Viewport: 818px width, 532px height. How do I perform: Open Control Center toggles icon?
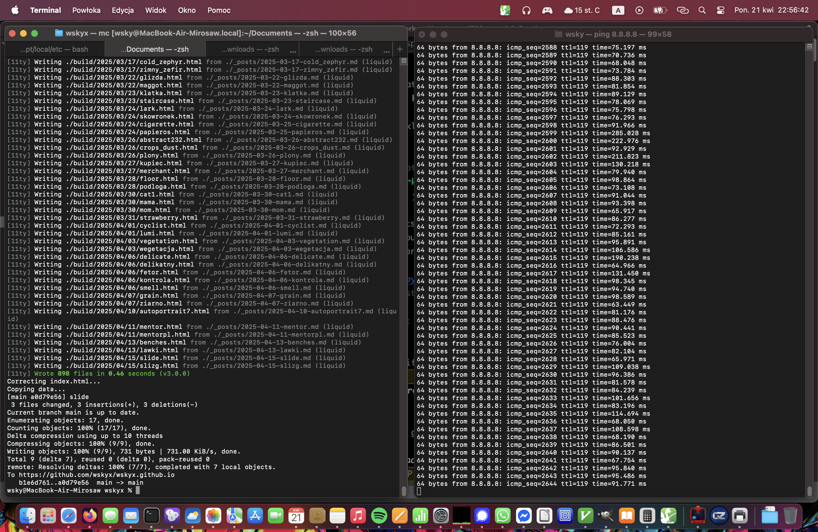(720, 10)
